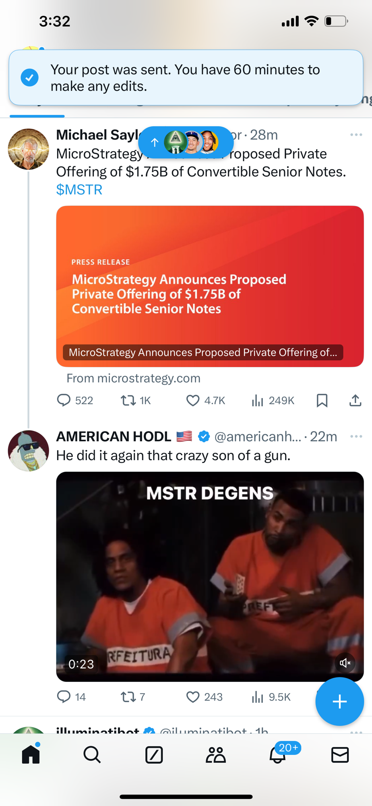Compose a new post with plus button
Image resolution: width=372 pixels, height=806 pixels.
tap(339, 701)
